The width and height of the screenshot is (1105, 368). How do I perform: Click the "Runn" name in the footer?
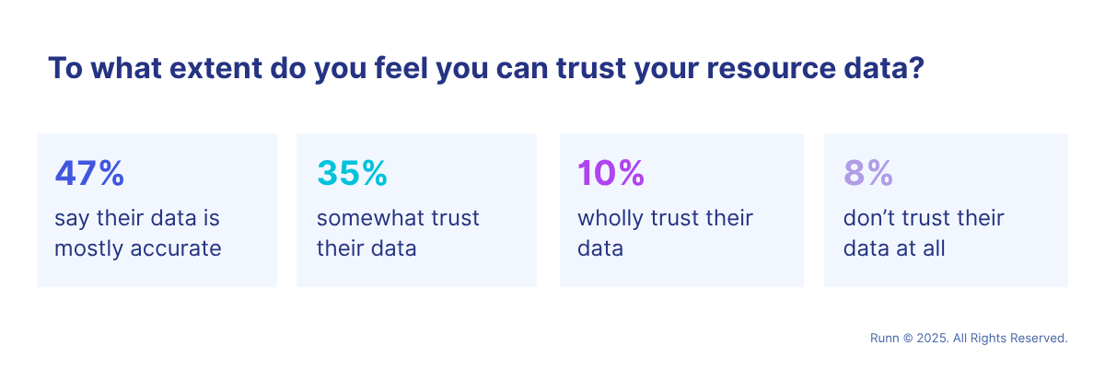884,339
